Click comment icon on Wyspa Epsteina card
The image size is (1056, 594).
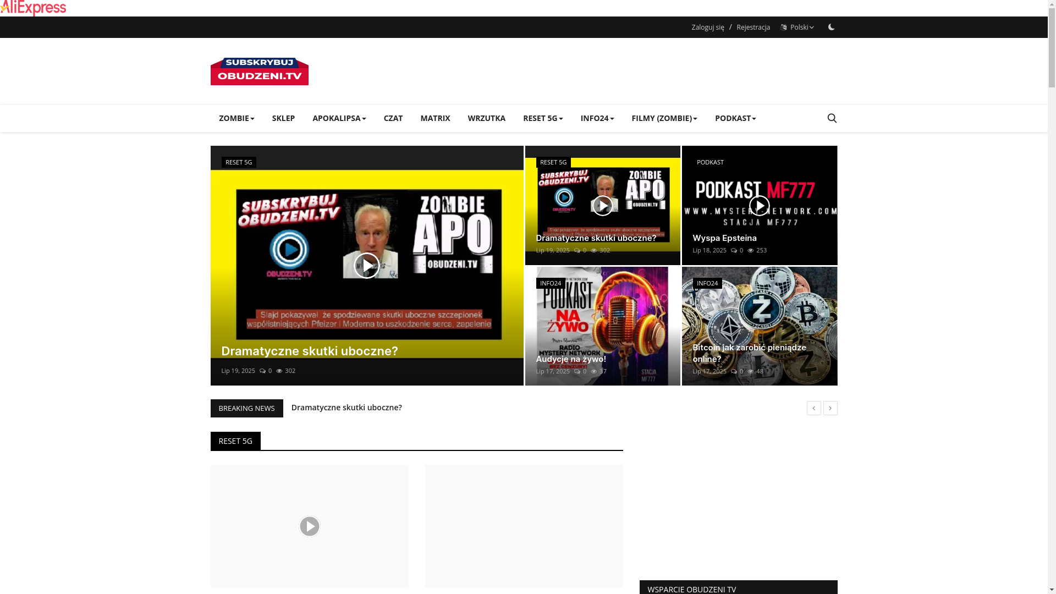pos(734,250)
